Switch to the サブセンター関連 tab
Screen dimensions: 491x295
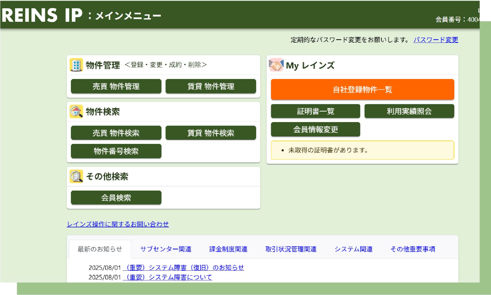[x=166, y=249]
